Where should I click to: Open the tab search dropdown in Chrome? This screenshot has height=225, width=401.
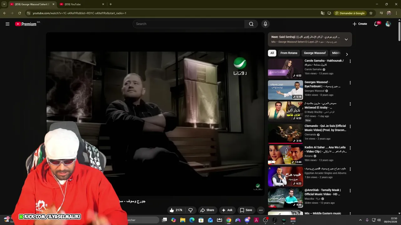(x=4, y=4)
